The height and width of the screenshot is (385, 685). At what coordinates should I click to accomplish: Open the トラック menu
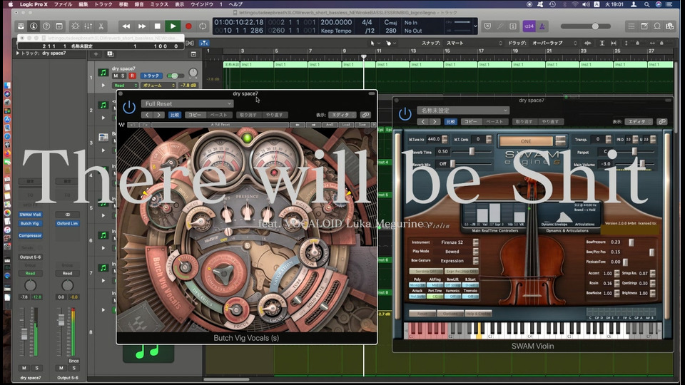tap(103, 4)
